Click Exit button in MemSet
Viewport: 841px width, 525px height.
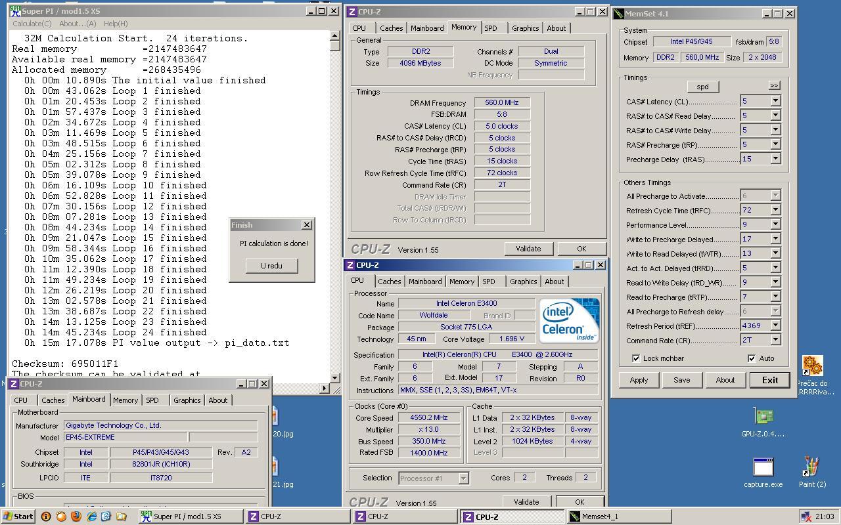770,380
